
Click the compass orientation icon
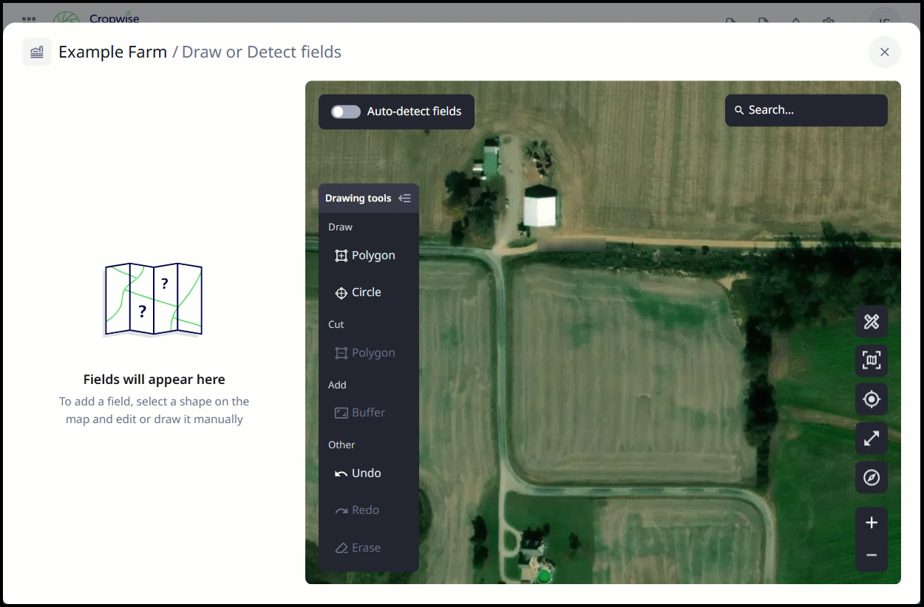coord(872,477)
